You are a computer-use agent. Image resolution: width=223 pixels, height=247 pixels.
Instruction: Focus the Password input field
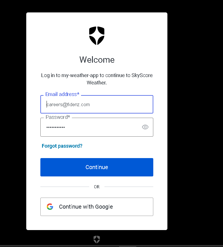click(97, 127)
